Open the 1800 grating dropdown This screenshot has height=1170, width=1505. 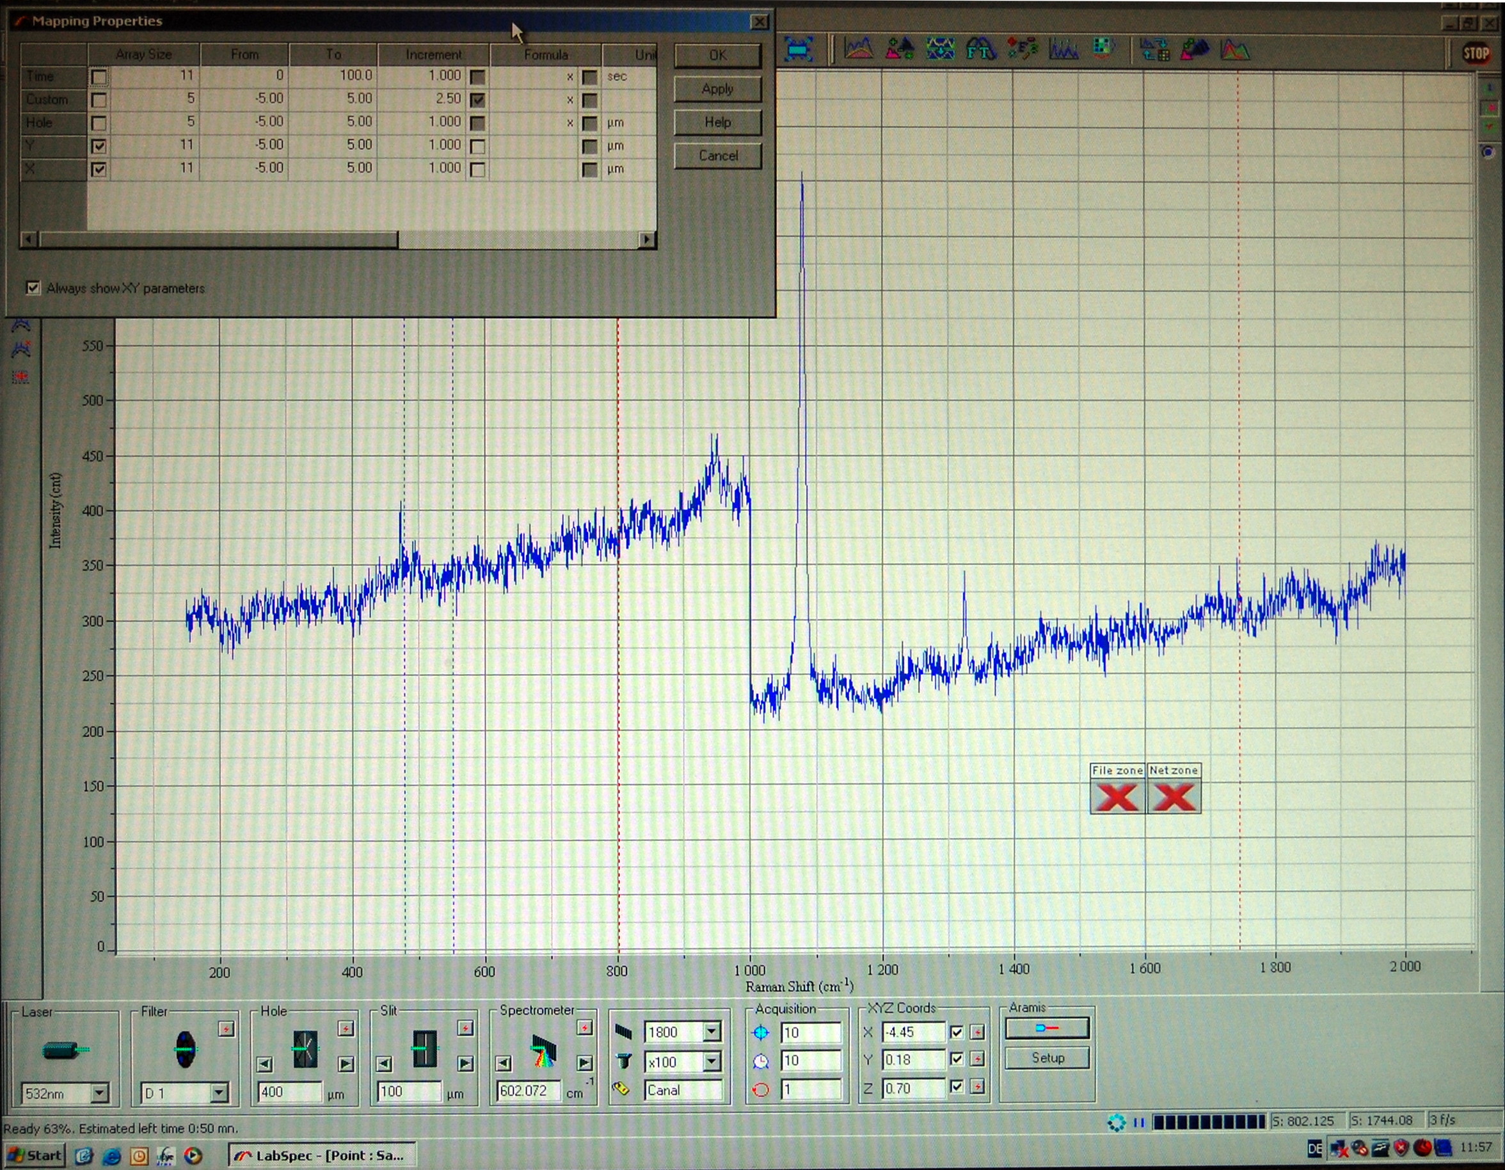(x=713, y=1032)
